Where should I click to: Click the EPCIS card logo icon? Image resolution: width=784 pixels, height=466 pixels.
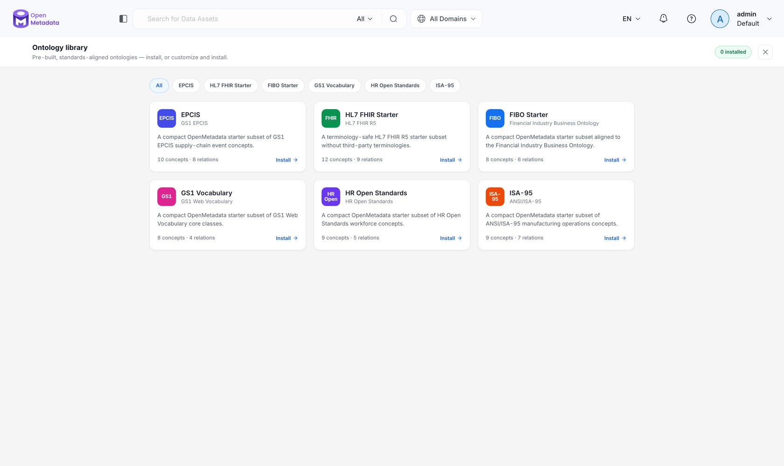click(167, 118)
